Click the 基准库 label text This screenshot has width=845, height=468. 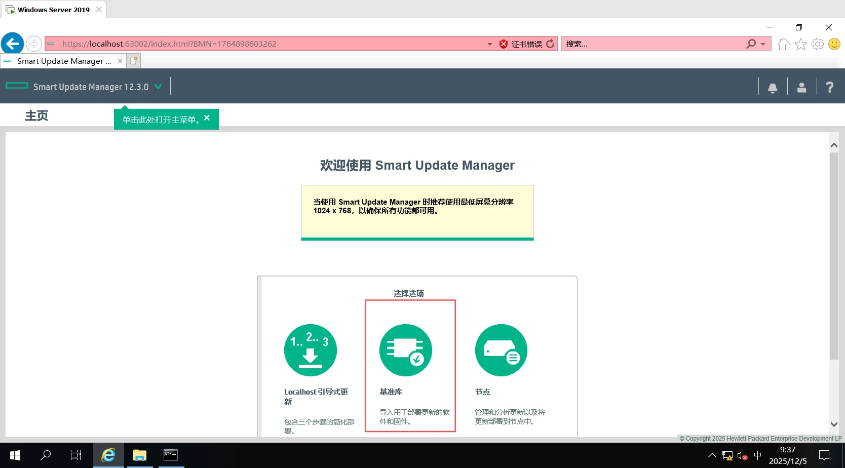[391, 392]
